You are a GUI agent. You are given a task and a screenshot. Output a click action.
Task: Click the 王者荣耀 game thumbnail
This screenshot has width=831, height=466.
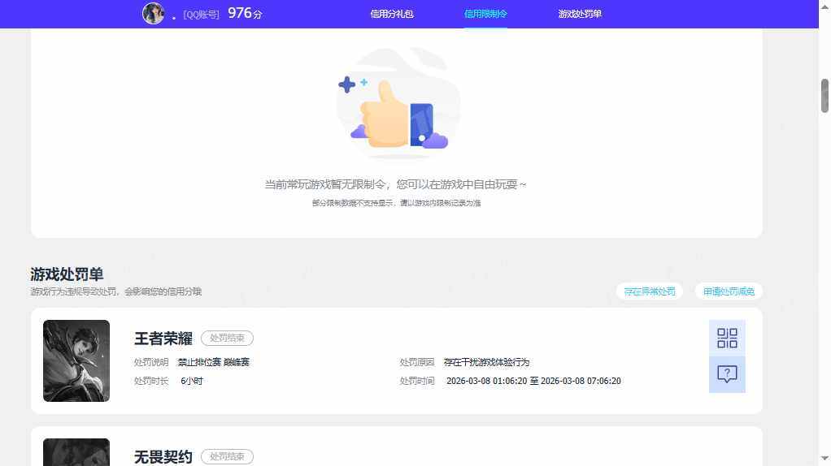pyautogui.click(x=76, y=360)
